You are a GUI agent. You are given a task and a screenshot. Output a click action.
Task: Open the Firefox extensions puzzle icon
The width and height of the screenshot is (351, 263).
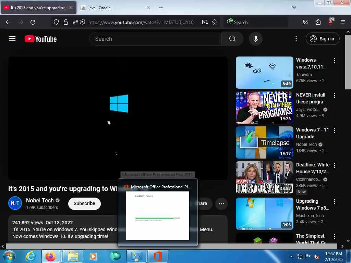pyautogui.click(x=318, y=22)
